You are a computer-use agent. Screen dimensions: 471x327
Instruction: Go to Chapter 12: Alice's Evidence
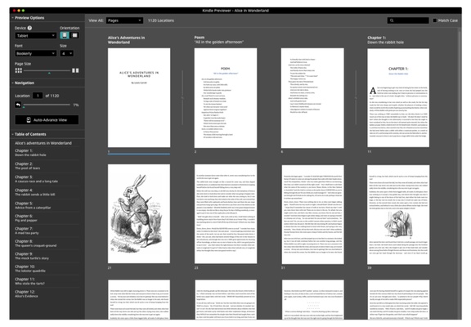click(x=26, y=293)
